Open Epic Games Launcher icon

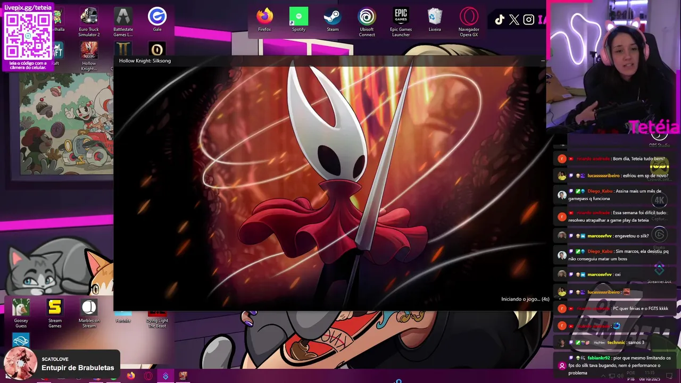tap(401, 22)
